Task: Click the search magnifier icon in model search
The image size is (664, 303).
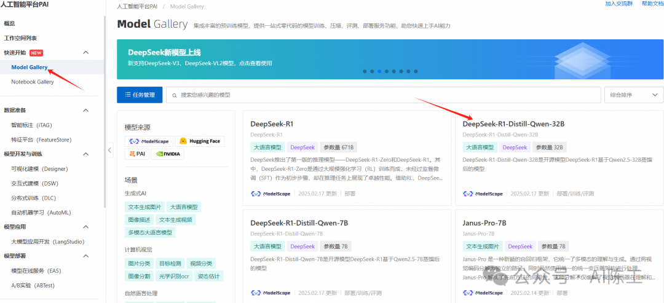Action: pos(174,95)
